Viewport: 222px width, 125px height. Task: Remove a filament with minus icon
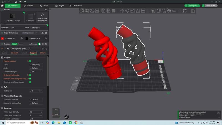point(39,33)
